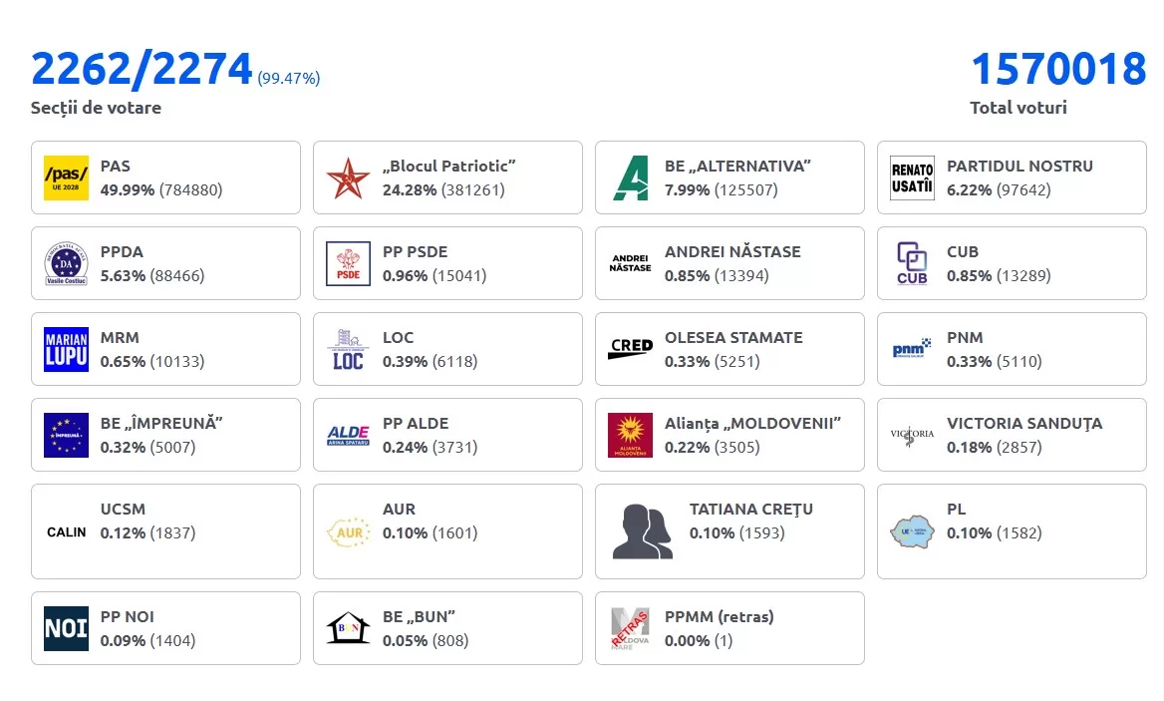Select the PNM party result card
The width and height of the screenshot is (1164, 701).
pyautogui.click(x=1012, y=349)
